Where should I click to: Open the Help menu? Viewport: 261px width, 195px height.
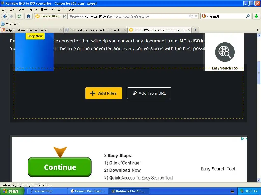pyautogui.click(x=71, y=9)
